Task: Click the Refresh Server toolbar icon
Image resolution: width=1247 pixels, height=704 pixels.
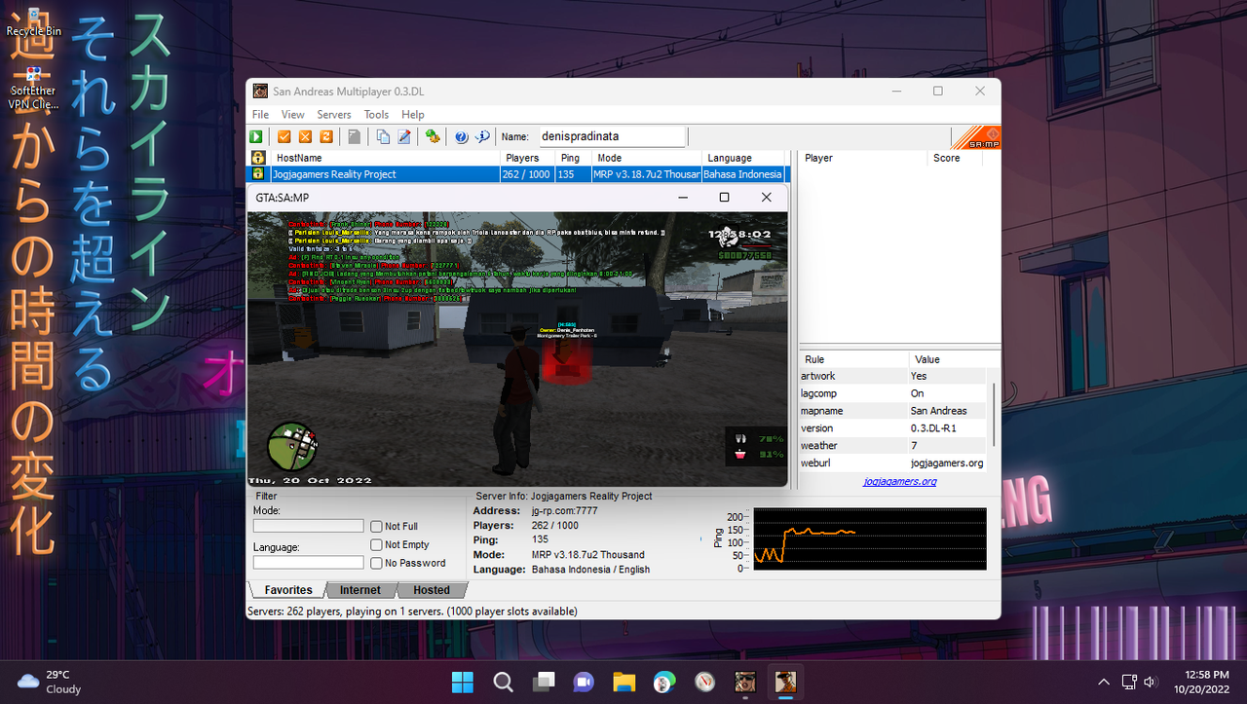Action: tap(327, 137)
